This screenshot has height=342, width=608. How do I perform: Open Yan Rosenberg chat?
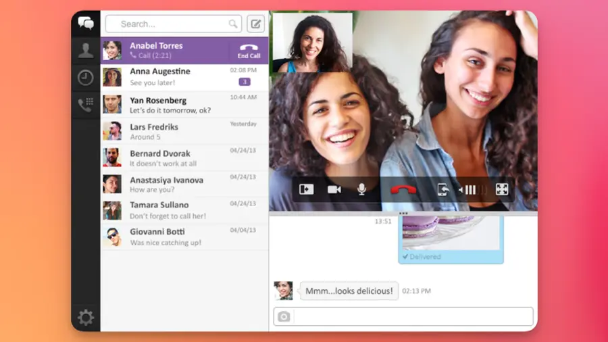(x=184, y=105)
